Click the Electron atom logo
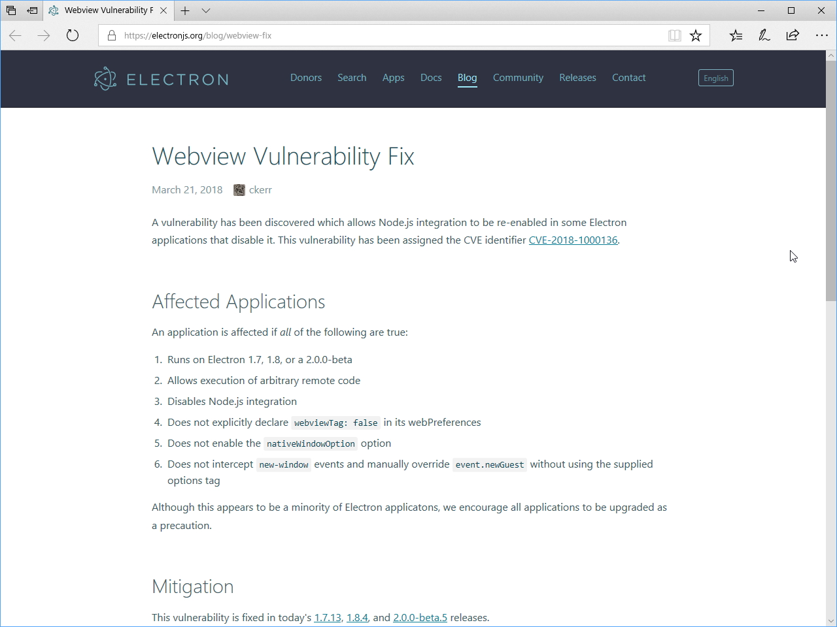 (x=105, y=79)
